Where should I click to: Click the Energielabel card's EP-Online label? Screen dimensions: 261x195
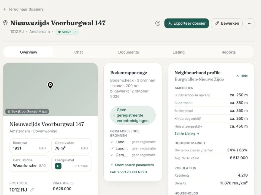click(x=80, y=166)
